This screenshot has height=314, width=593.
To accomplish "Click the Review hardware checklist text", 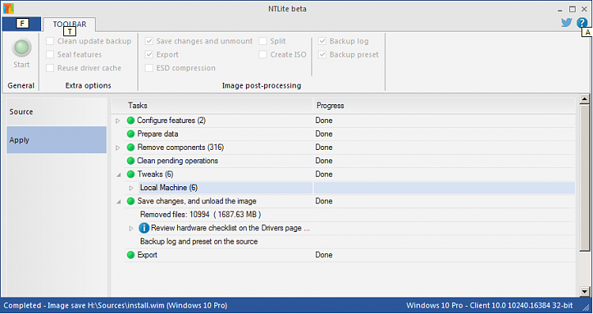I will coord(231,228).
